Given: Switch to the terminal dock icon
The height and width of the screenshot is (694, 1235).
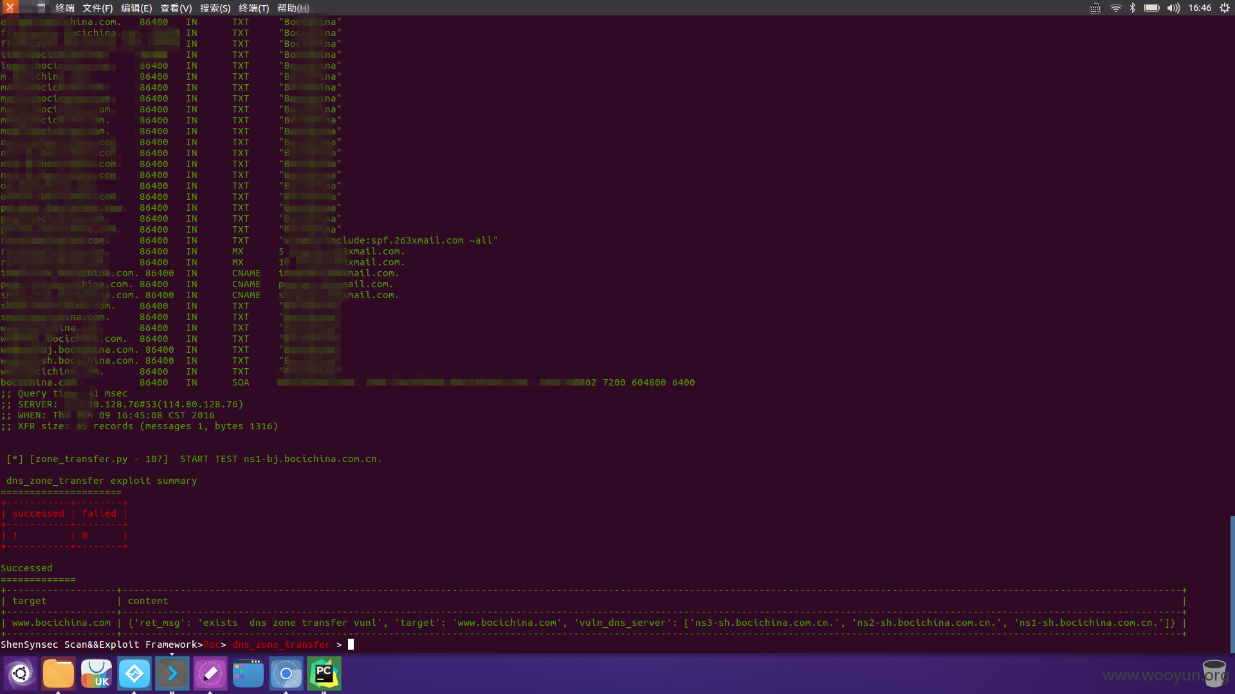Looking at the screenshot, I should [x=172, y=673].
